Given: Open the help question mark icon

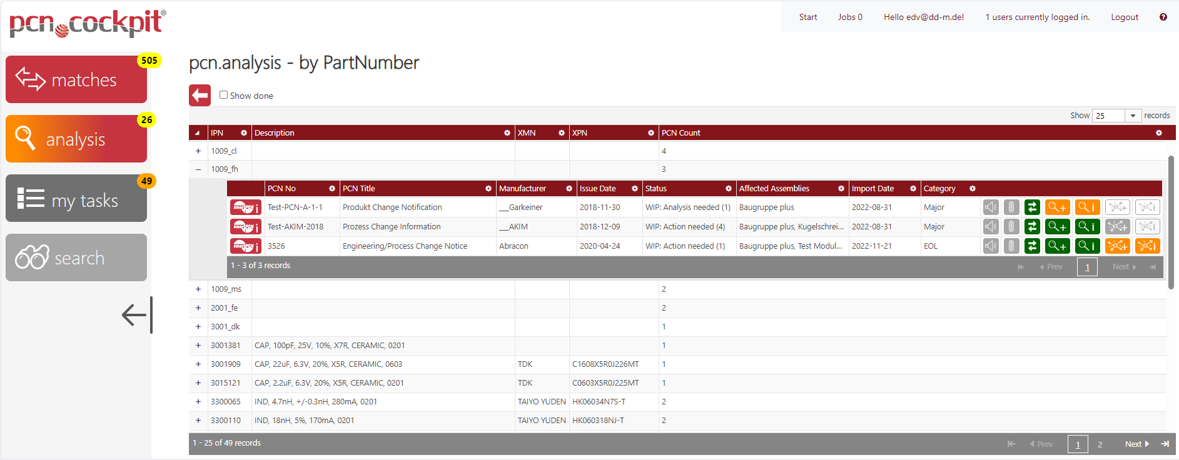Looking at the screenshot, I should pyautogui.click(x=1163, y=17).
